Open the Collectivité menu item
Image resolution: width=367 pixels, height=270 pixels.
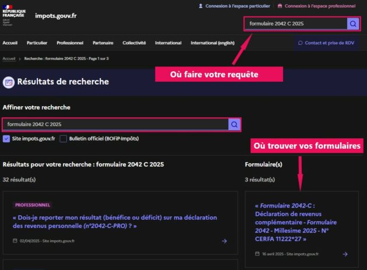click(x=134, y=43)
